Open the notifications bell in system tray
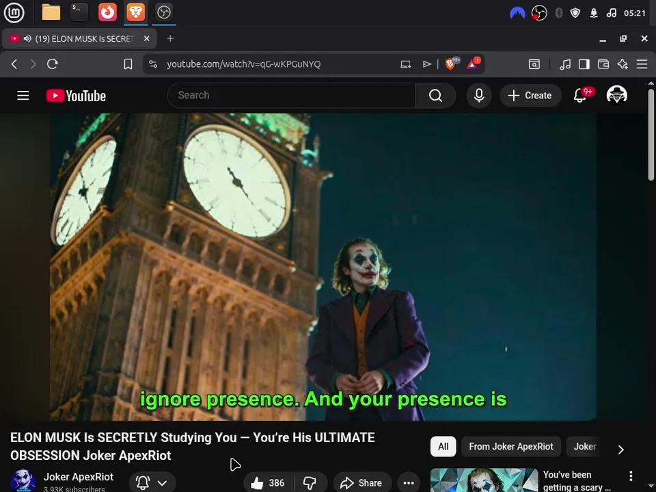Viewport: 656px width, 492px height. (594, 14)
